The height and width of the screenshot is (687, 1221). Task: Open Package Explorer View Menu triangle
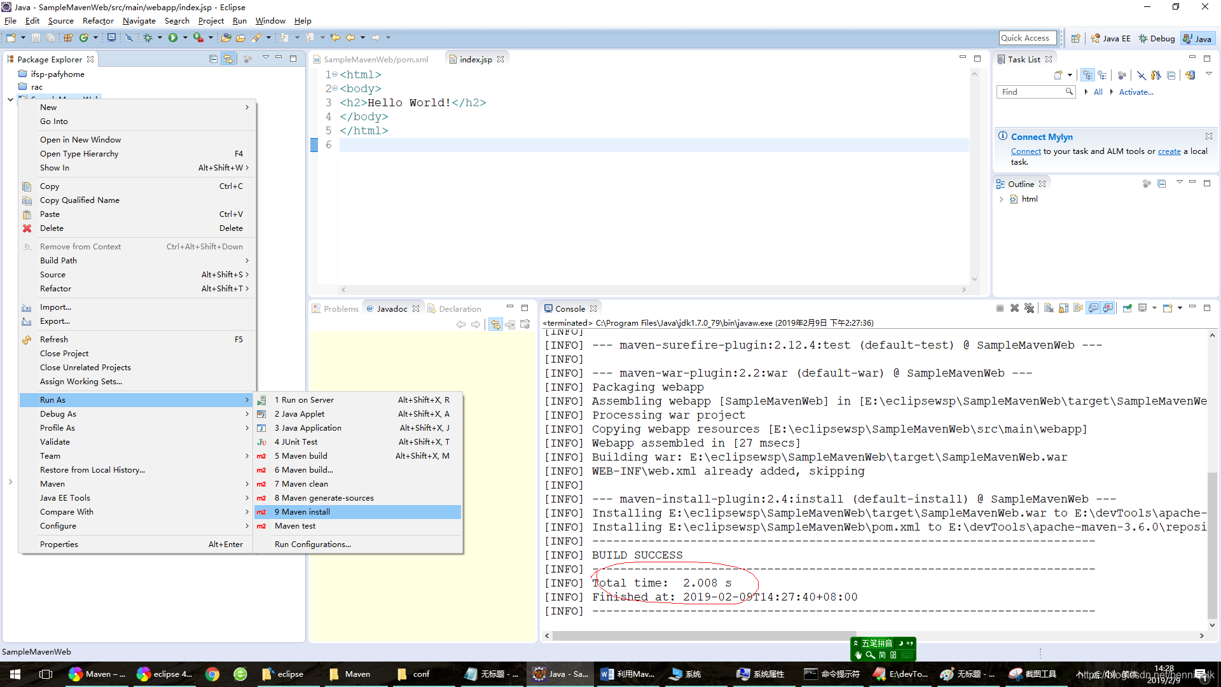(x=266, y=58)
